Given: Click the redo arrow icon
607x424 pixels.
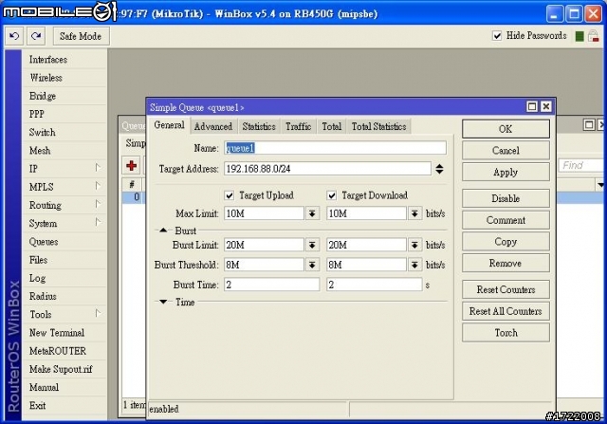Looking at the screenshot, I should [36, 36].
